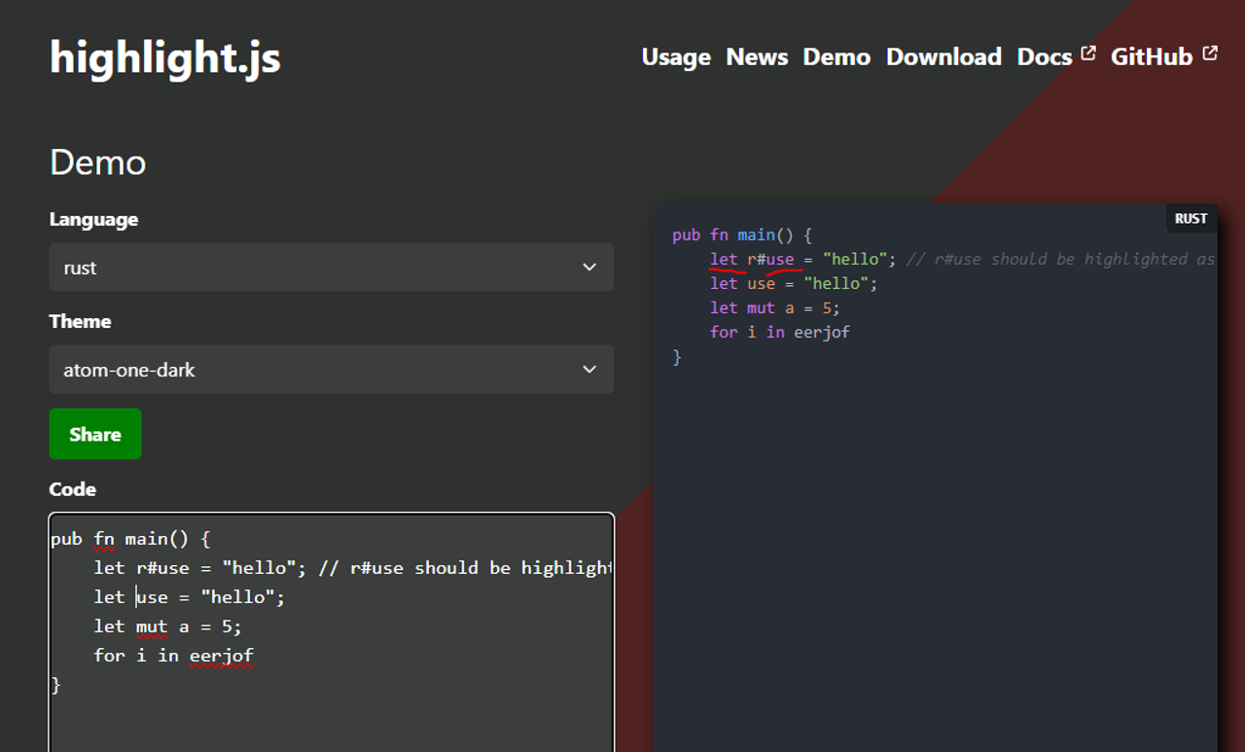Open the GitHub link
The width and height of the screenshot is (1245, 752).
[x=1152, y=57]
